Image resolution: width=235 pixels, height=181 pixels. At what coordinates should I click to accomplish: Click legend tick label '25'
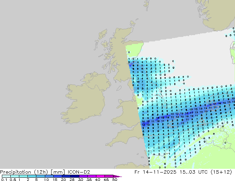[72, 180]
